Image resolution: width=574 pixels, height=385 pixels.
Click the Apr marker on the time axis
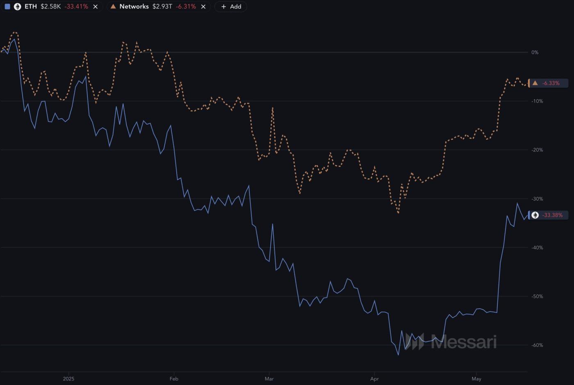pyautogui.click(x=374, y=379)
